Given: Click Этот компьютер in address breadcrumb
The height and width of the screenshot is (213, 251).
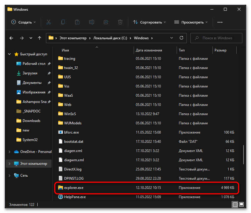Looking at the screenshot, I should [73, 38].
